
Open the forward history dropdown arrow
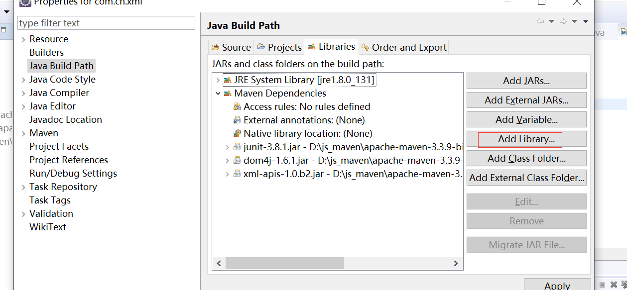tap(574, 21)
